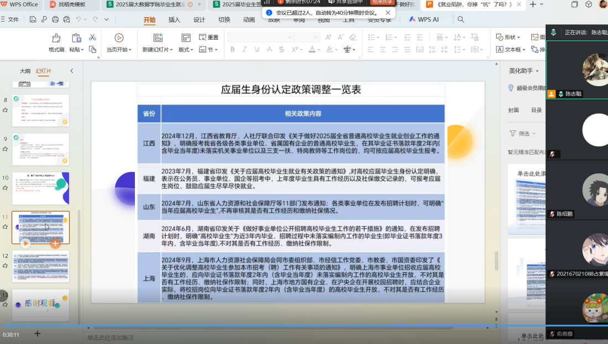Select the slide 12 thumbnail
The width and height of the screenshot is (608, 344).
41,266
